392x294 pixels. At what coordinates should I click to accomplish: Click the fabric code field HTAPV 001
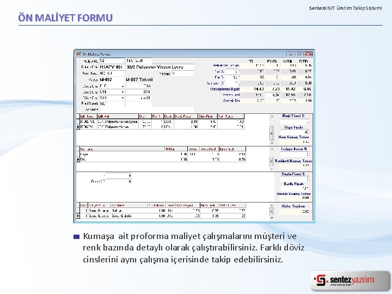point(112,67)
